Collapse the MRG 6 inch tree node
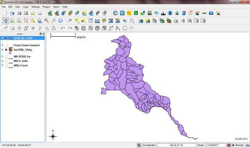Viewport: 250px width, 148px height. click(x=2, y=65)
